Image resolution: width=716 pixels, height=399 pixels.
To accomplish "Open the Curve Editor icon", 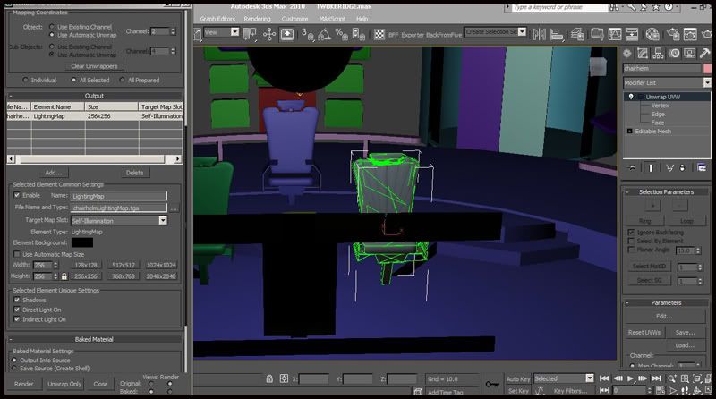I will (x=615, y=34).
